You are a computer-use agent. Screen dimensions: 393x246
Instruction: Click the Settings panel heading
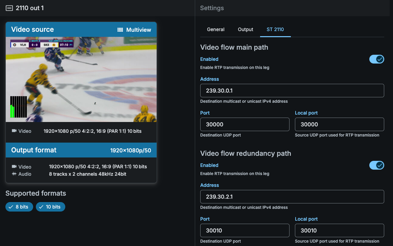[x=212, y=8]
